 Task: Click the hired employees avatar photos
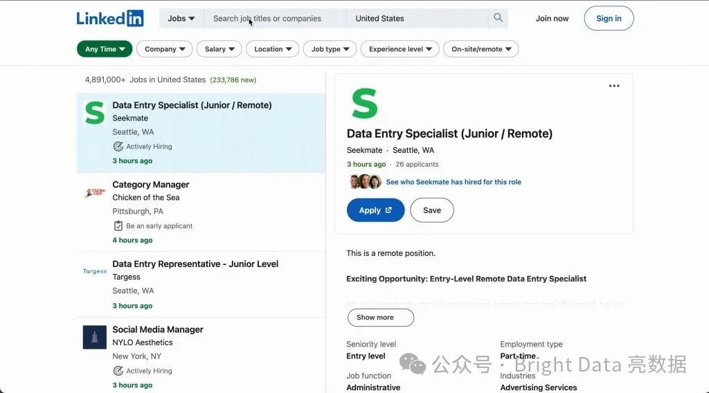[366, 181]
